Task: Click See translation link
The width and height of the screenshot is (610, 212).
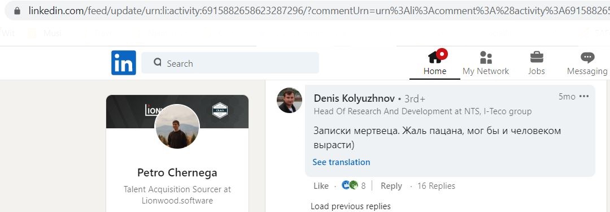Action: (341, 162)
